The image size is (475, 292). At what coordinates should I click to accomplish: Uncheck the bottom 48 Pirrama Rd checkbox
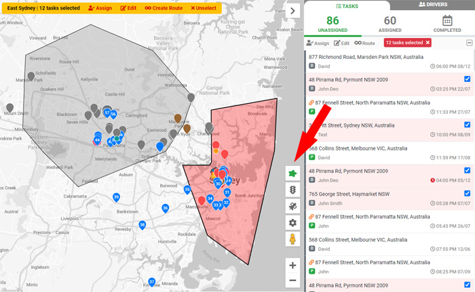(x=467, y=285)
